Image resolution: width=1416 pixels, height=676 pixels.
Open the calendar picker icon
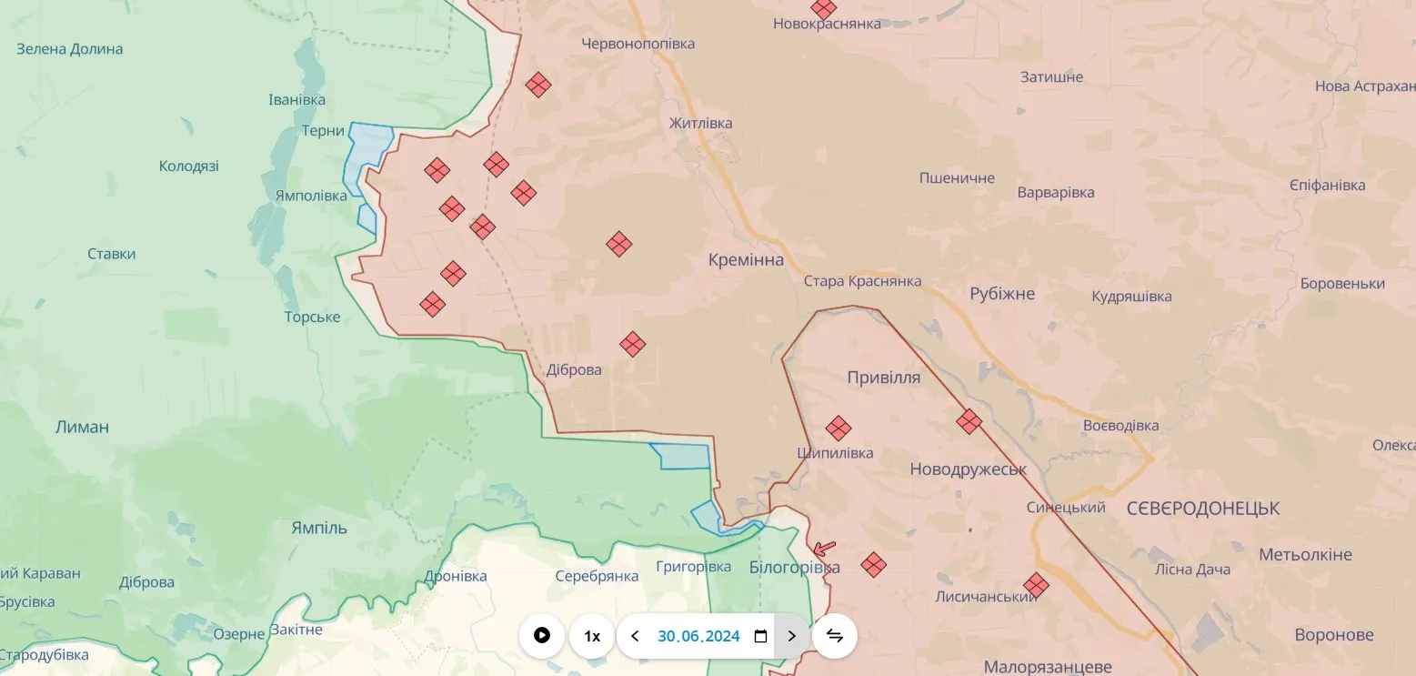760,636
